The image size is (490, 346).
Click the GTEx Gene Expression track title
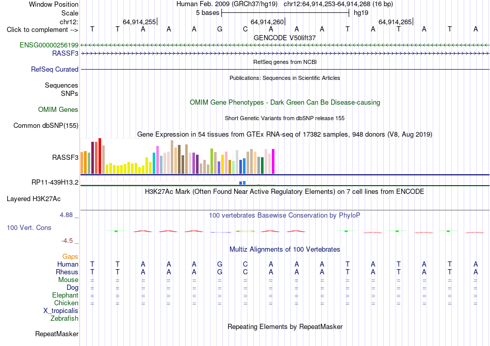coord(285,134)
